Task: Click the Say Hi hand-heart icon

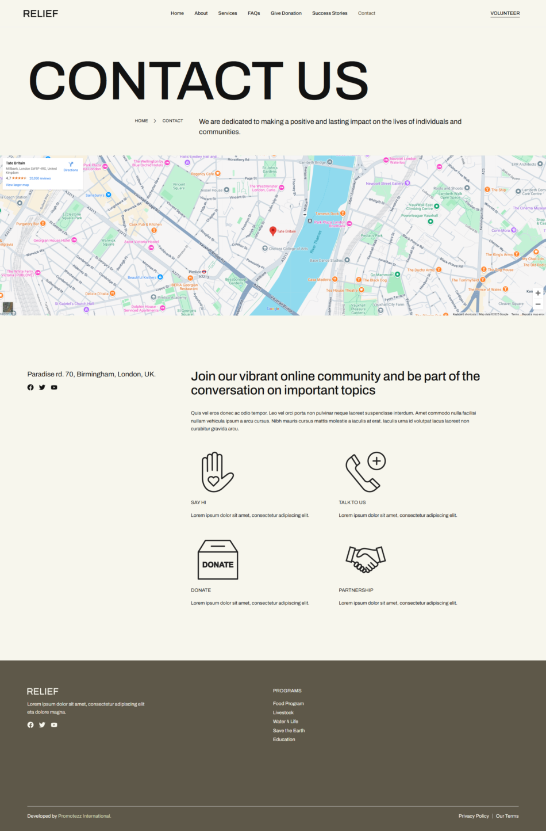Action: pos(217,472)
